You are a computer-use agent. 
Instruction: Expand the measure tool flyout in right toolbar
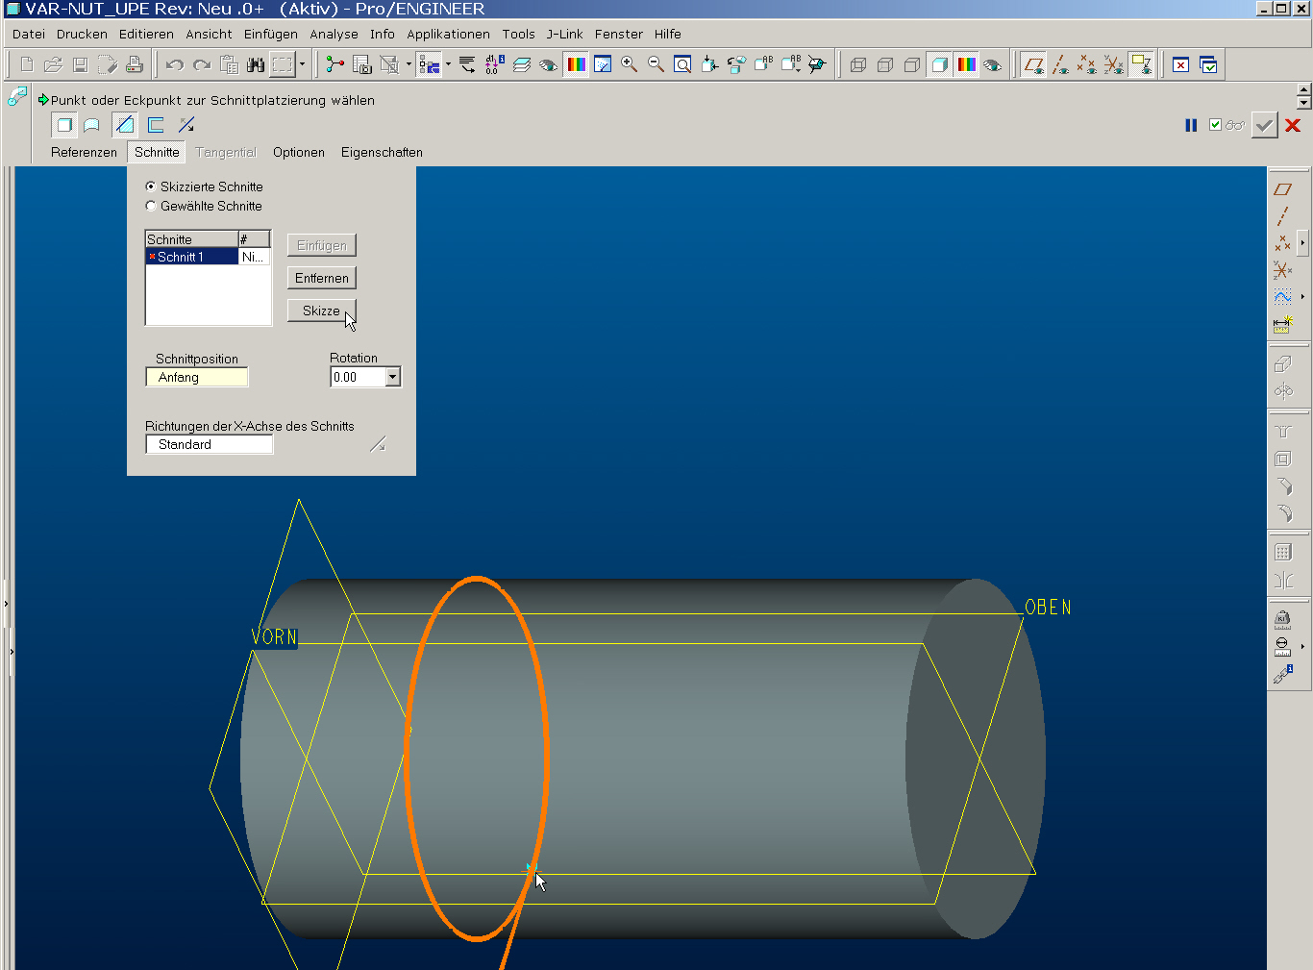pyautogui.click(x=1302, y=646)
